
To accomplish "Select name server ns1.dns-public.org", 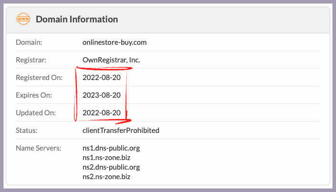I will point(111,148).
